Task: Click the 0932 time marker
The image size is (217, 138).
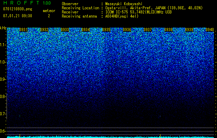Action: [44, 30]
